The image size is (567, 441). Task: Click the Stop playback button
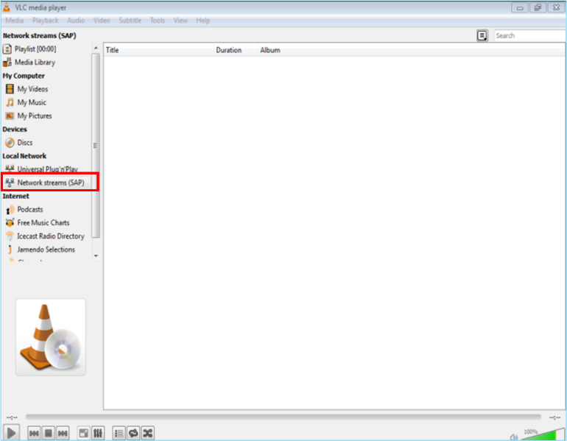[x=49, y=433]
